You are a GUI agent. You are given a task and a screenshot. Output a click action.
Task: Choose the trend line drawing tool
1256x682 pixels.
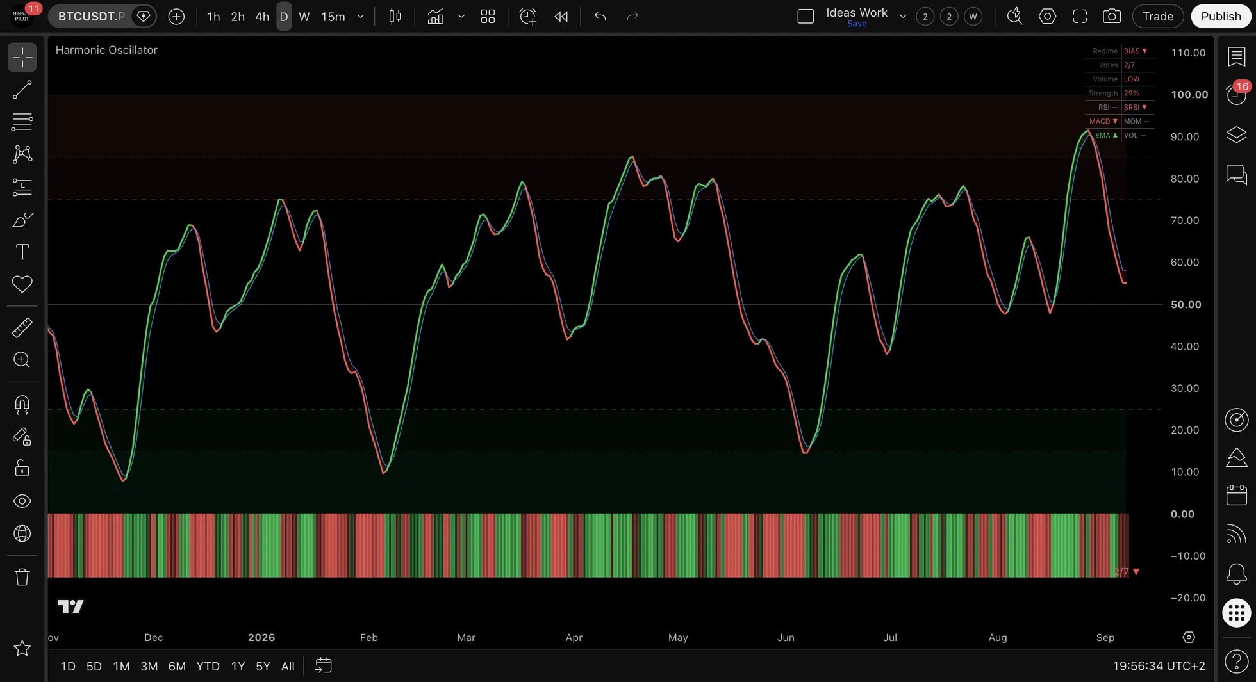pyautogui.click(x=22, y=90)
